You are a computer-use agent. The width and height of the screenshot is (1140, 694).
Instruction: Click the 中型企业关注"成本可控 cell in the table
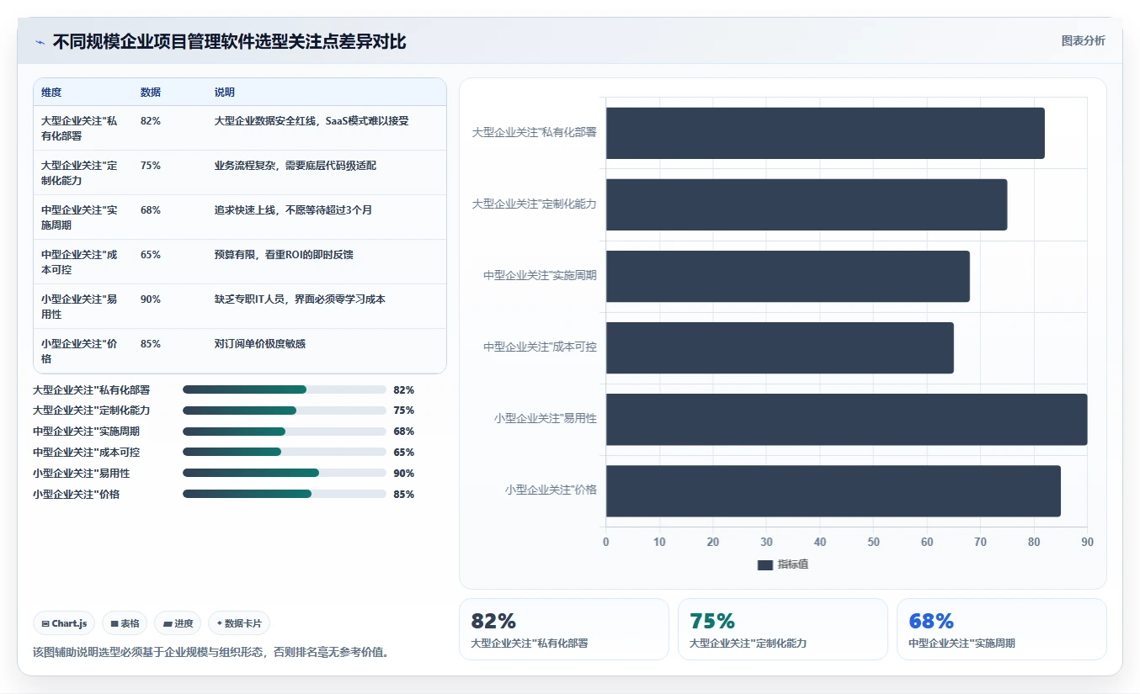(x=79, y=262)
